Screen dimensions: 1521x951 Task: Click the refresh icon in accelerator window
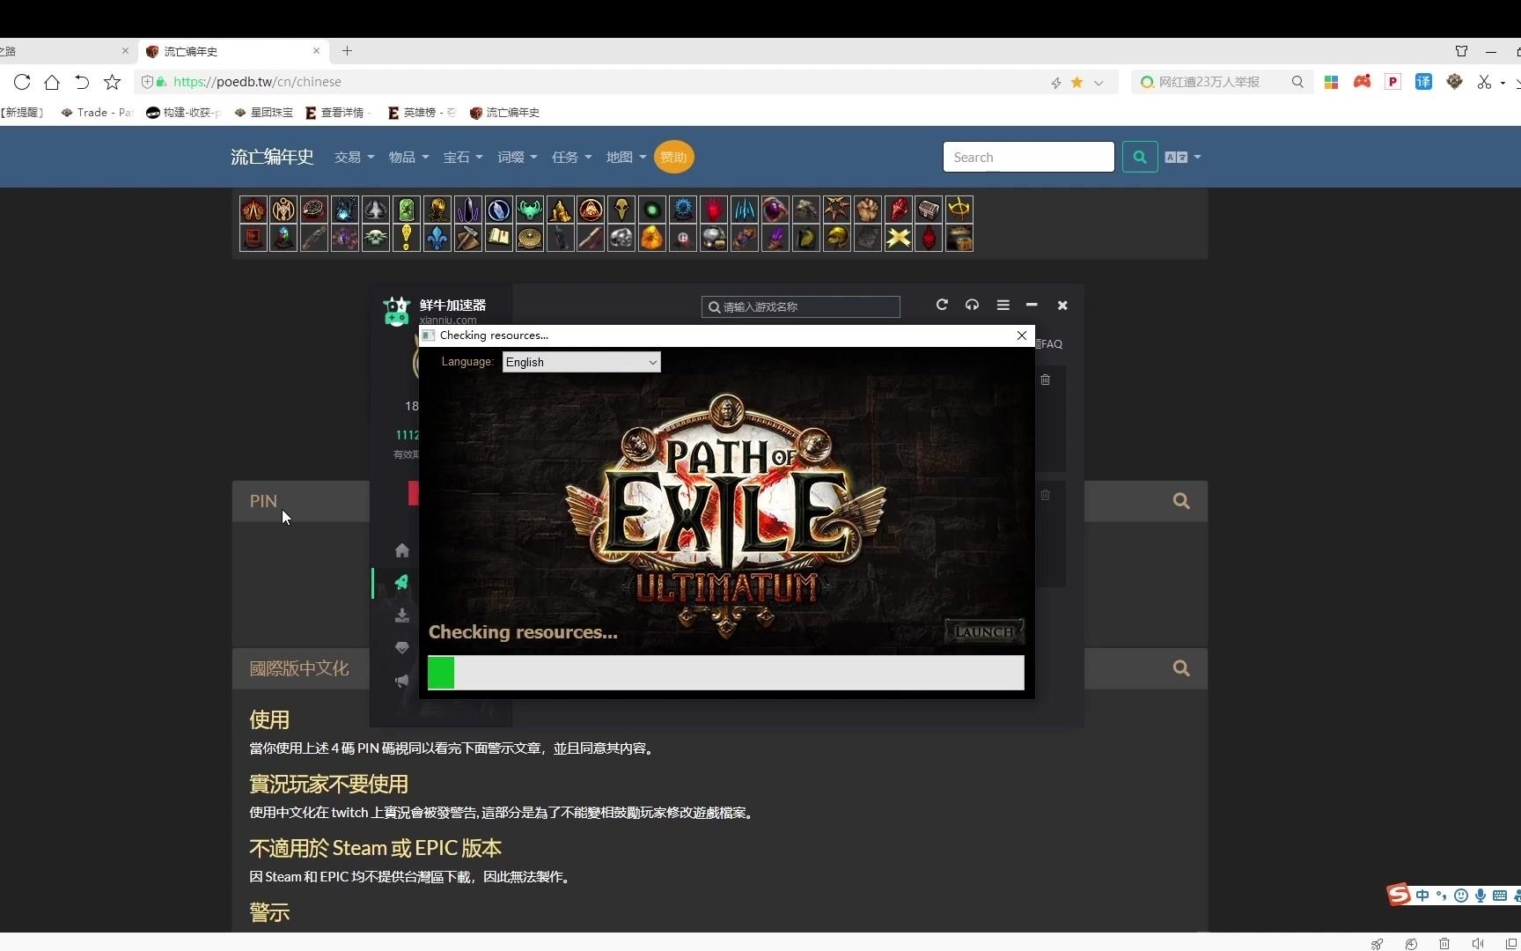[942, 305]
